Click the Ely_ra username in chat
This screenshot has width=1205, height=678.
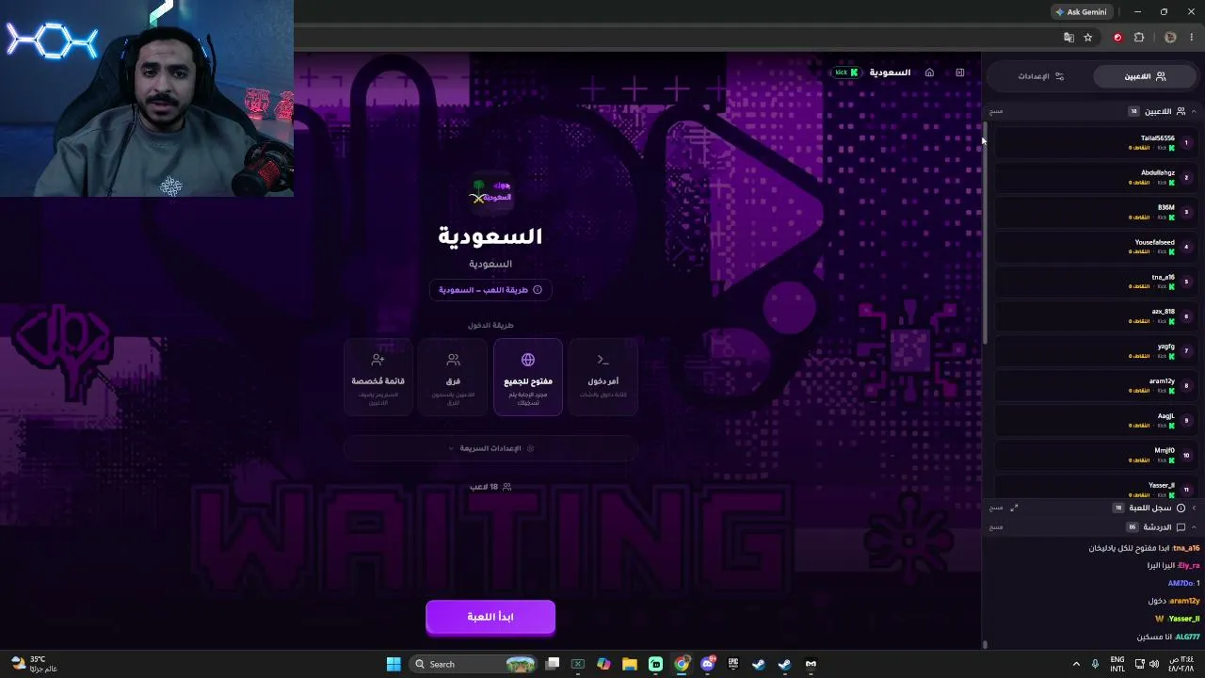coord(1189,566)
